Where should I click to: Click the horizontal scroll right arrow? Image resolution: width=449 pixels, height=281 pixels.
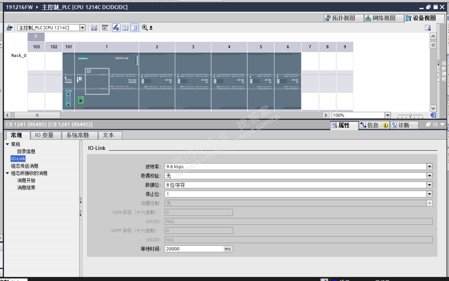point(326,115)
